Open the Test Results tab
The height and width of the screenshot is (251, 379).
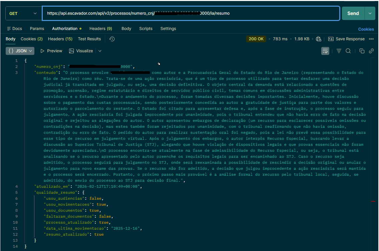[89, 39]
